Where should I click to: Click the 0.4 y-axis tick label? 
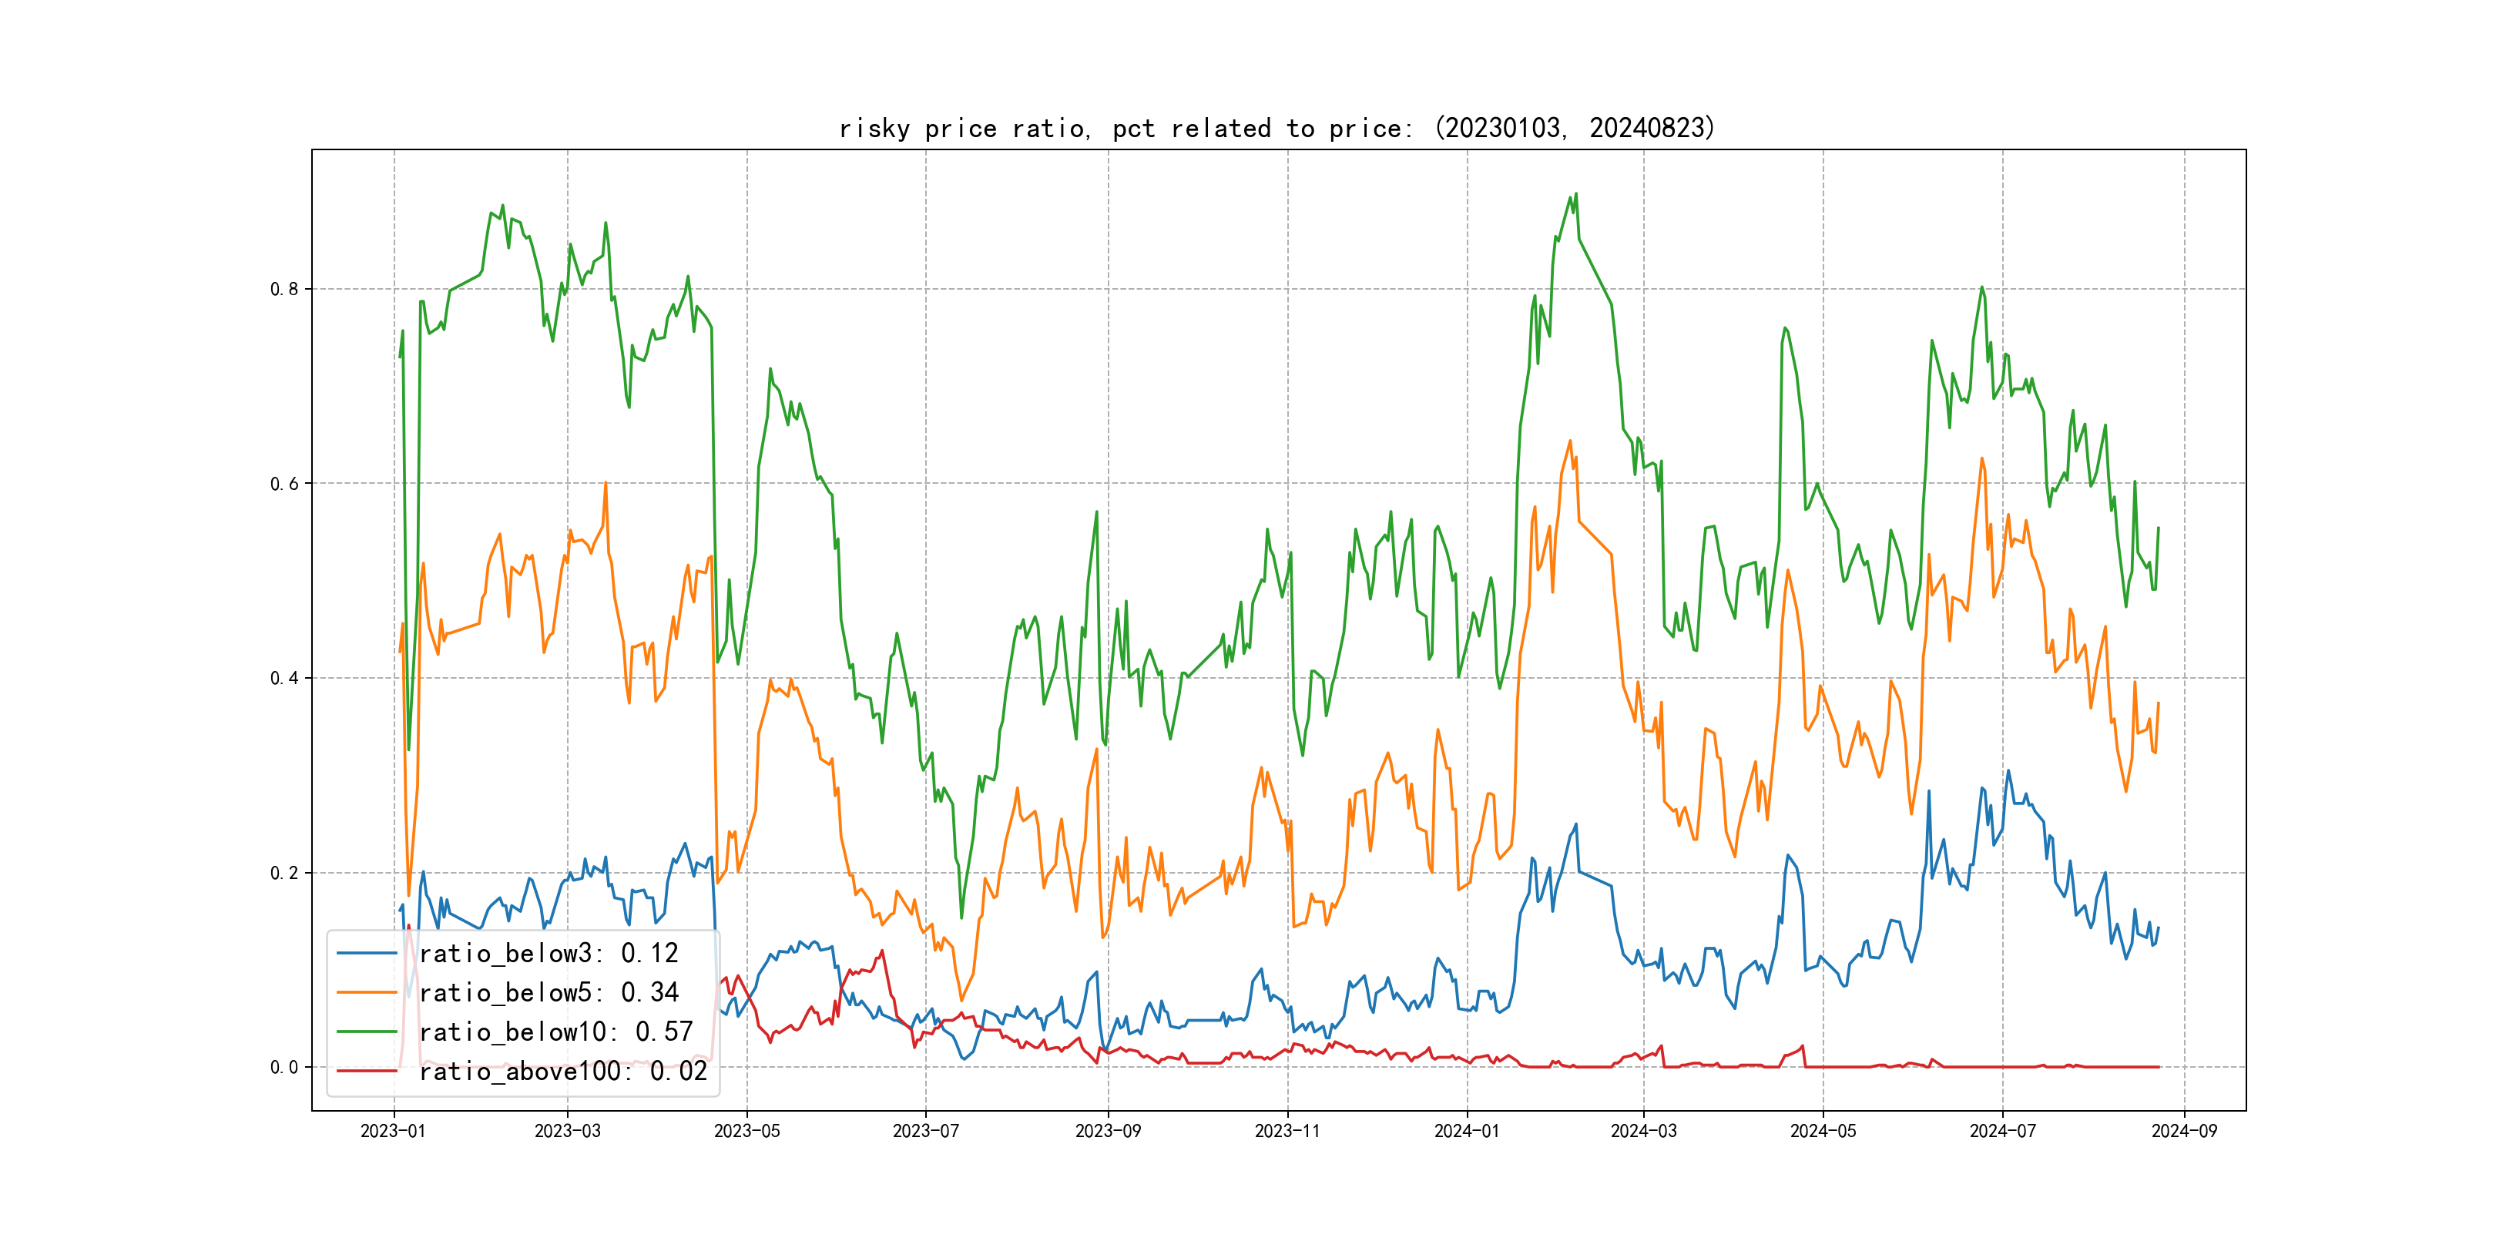[284, 678]
